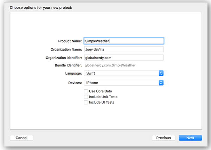Viewport: 211px width, 150px height.
Task: Click the greyed Bundle Identifier value text
Action: point(110,65)
